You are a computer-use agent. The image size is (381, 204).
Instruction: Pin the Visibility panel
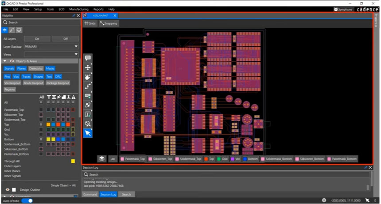tap(74, 15)
